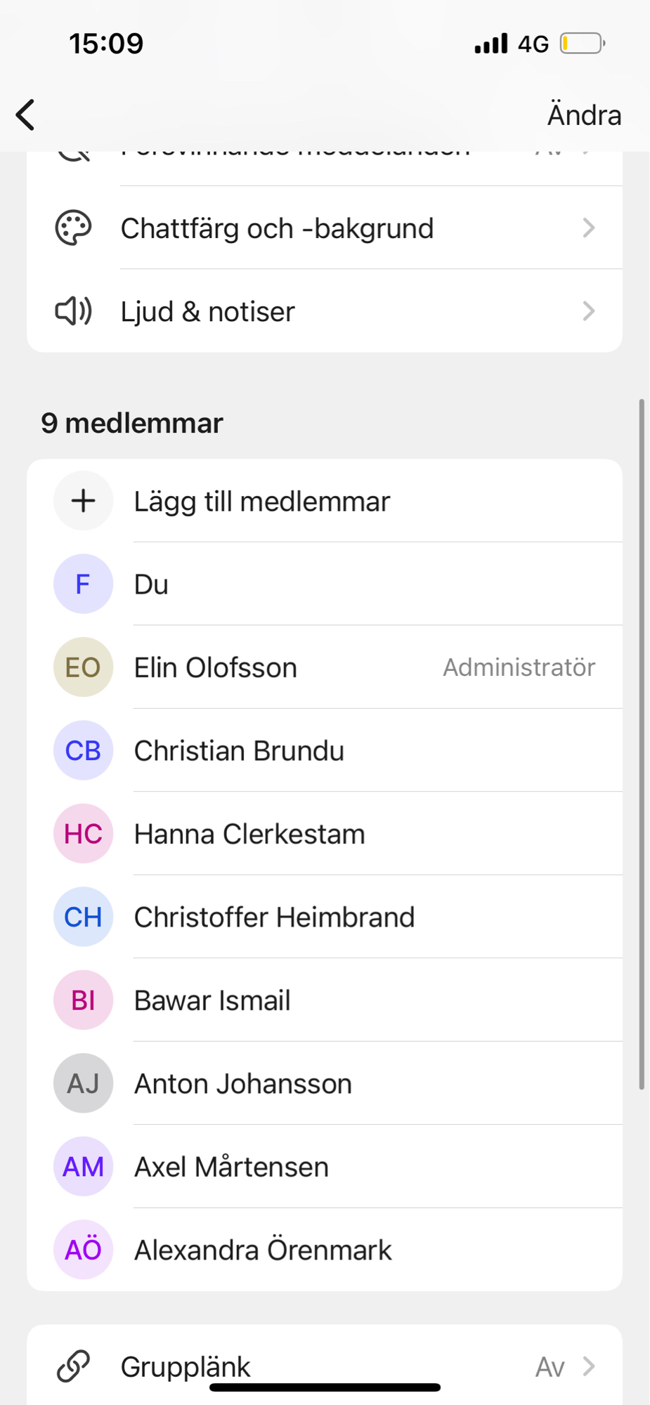The image size is (650, 1405).
Task: Tap the palette icon for chat color
Action: pyautogui.click(x=73, y=228)
